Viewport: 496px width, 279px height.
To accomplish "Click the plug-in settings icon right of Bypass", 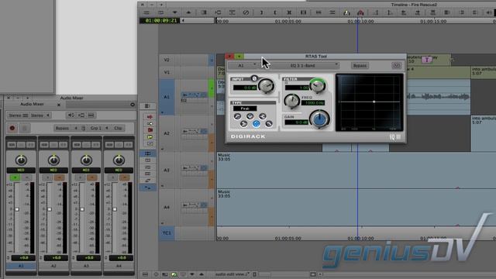I will tap(396, 65).
